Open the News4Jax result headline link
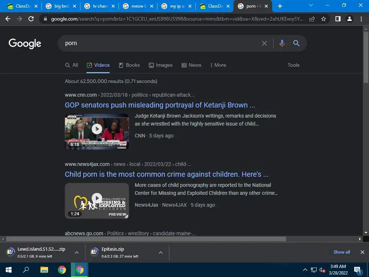Image resolution: width=369 pixels, height=277 pixels. click(167, 174)
